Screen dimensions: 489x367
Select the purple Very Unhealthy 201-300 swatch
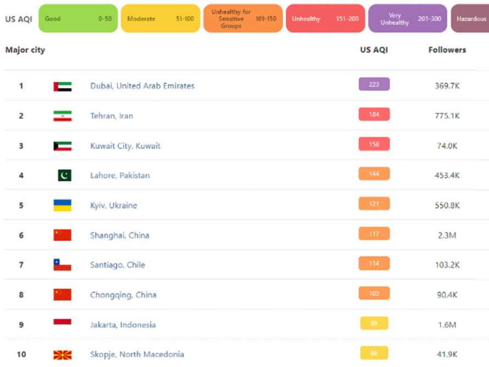click(x=408, y=18)
